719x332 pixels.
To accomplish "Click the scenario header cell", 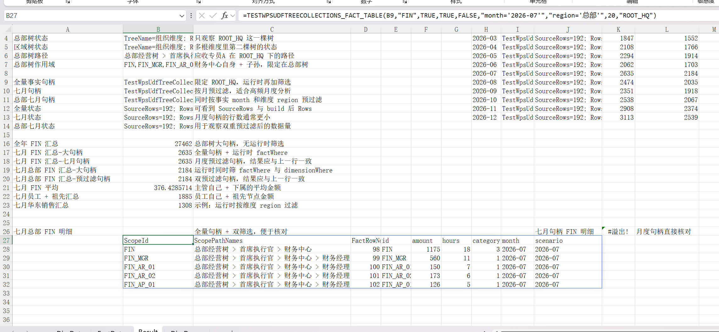I will [568, 240].
